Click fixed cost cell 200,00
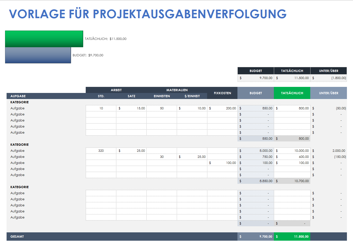Screen dimensions: 353x247 (x=222, y=108)
